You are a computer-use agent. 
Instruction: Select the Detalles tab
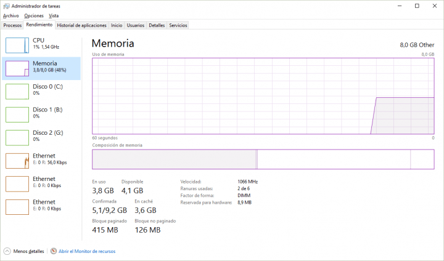(x=157, y=25)
